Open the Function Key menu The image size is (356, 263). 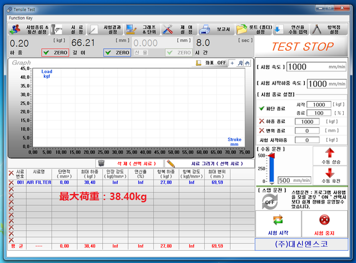[22, 17]
